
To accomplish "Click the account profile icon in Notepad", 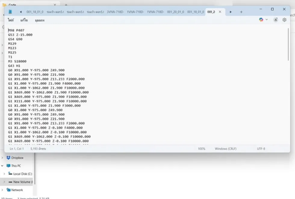I will point(275,20).
